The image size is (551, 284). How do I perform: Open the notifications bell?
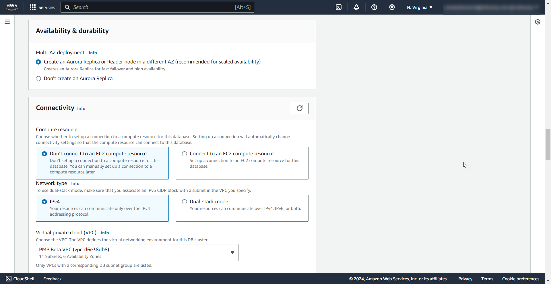click(x=356, y=7)
